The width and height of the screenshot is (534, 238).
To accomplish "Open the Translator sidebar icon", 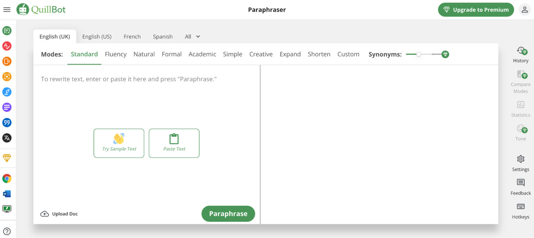I will click(7, 138).
